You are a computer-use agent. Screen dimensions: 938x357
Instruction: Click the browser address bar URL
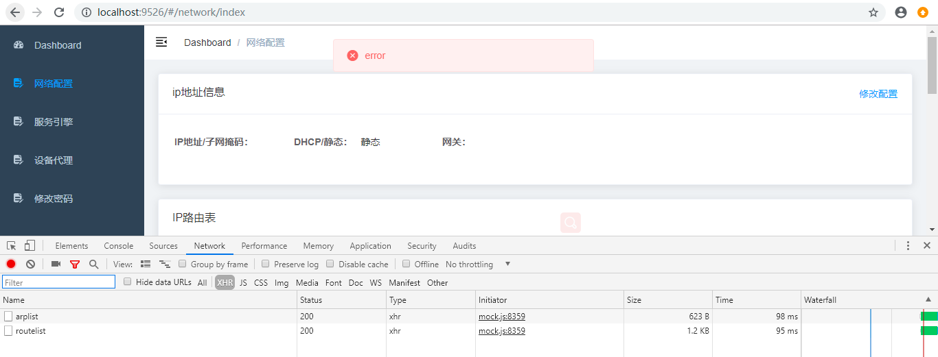[x=172, y=12]
